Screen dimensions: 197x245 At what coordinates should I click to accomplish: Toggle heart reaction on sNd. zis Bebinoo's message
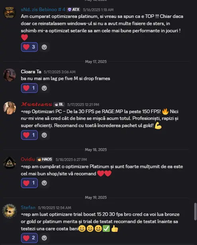(x=29, y=47)
